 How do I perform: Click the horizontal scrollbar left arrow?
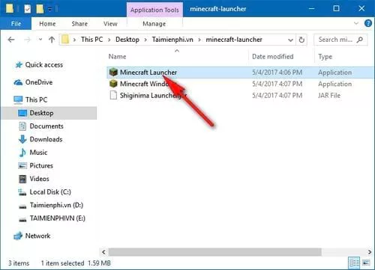[x=103, y=252]
